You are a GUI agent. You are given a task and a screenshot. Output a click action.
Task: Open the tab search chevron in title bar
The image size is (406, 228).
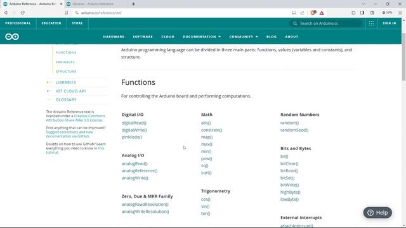tap(363, 4)
